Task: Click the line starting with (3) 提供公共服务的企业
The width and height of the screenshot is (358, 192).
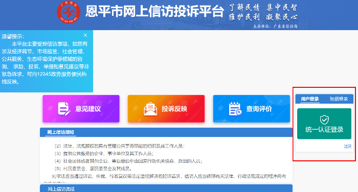Action: (x=104, y=154)
